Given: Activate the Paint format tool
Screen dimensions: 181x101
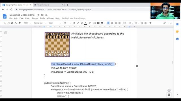Looking at the screenshot, I should [20, 23].
